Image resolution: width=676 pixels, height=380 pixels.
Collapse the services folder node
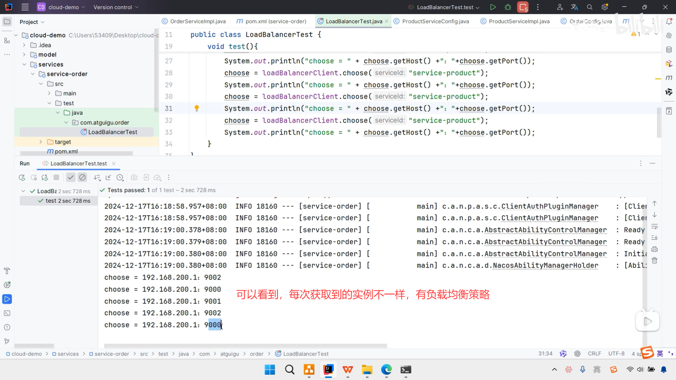[x=24, y=64]
